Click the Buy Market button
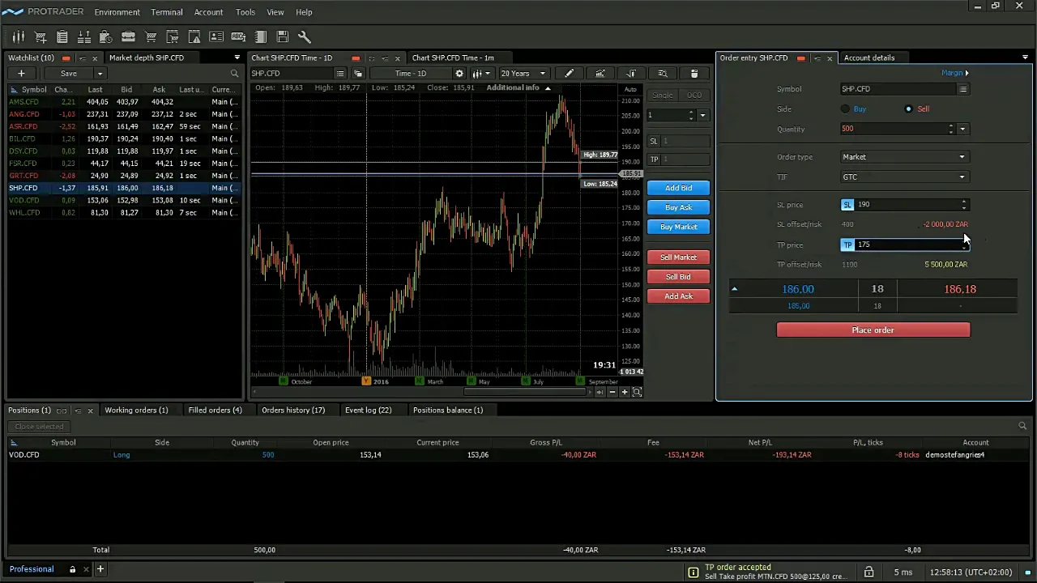The height and width of the screenshot is (583, 1037). [679, 227]
